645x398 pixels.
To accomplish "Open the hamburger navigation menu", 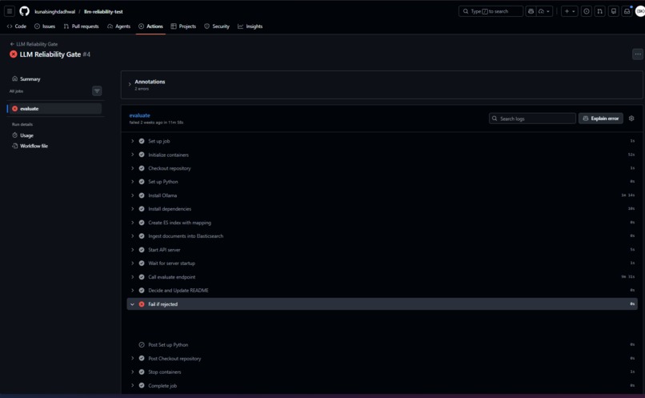I will [x=10, y=11].
